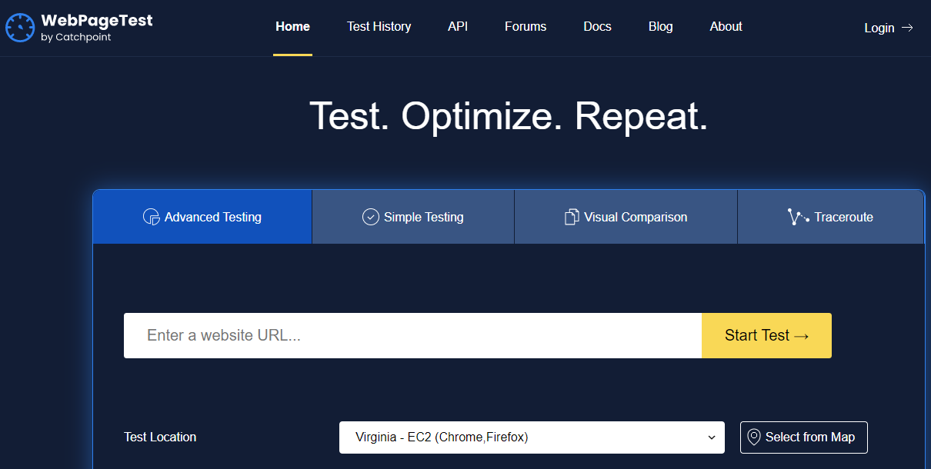
Task: Open Test History in navigation
Action: pos(379,26)
